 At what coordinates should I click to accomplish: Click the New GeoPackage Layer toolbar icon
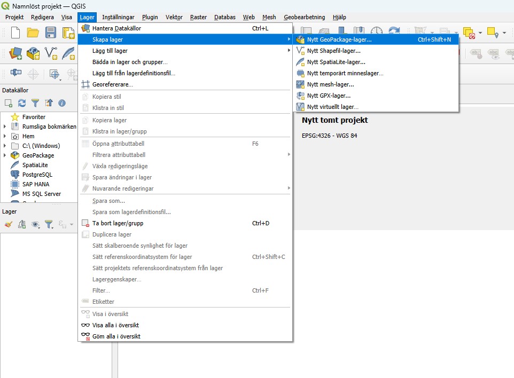pos(33,53)
